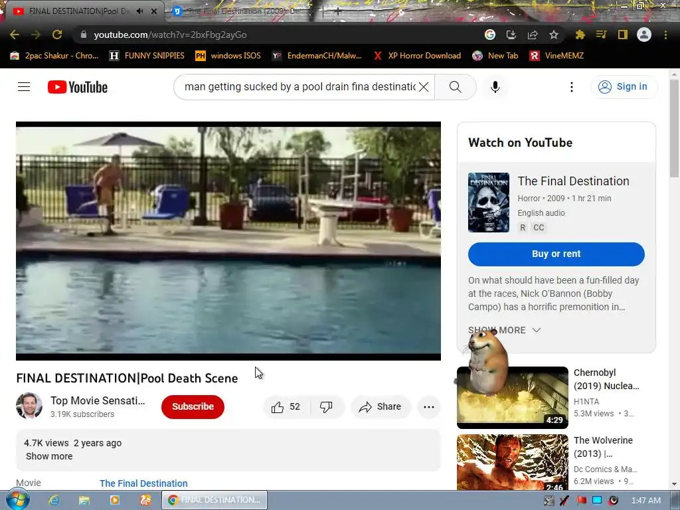Launch Internet Explorer from taskbar
This screenshot has width=680, height=510.
(53, 500)
